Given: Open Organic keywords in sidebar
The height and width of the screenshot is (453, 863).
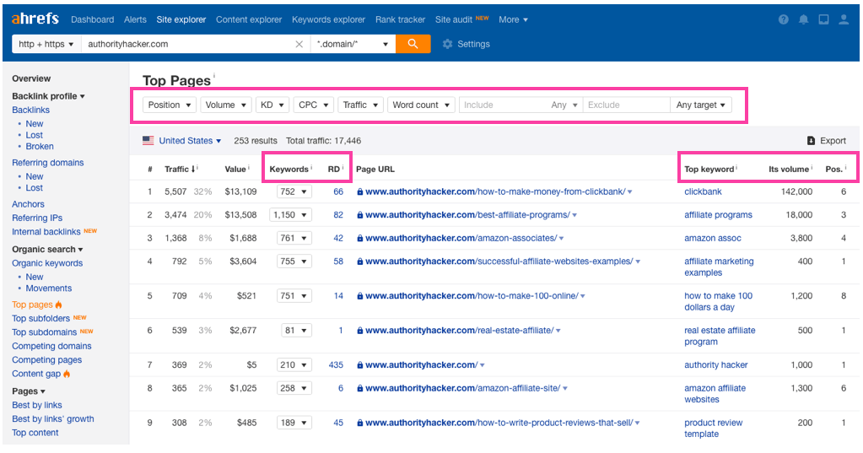Looking at the screenshot, I should coord(47,263).
